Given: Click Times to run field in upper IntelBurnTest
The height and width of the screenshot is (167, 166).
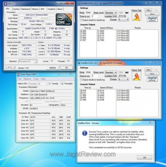Looking at the screenshot, I should [95, 16].
